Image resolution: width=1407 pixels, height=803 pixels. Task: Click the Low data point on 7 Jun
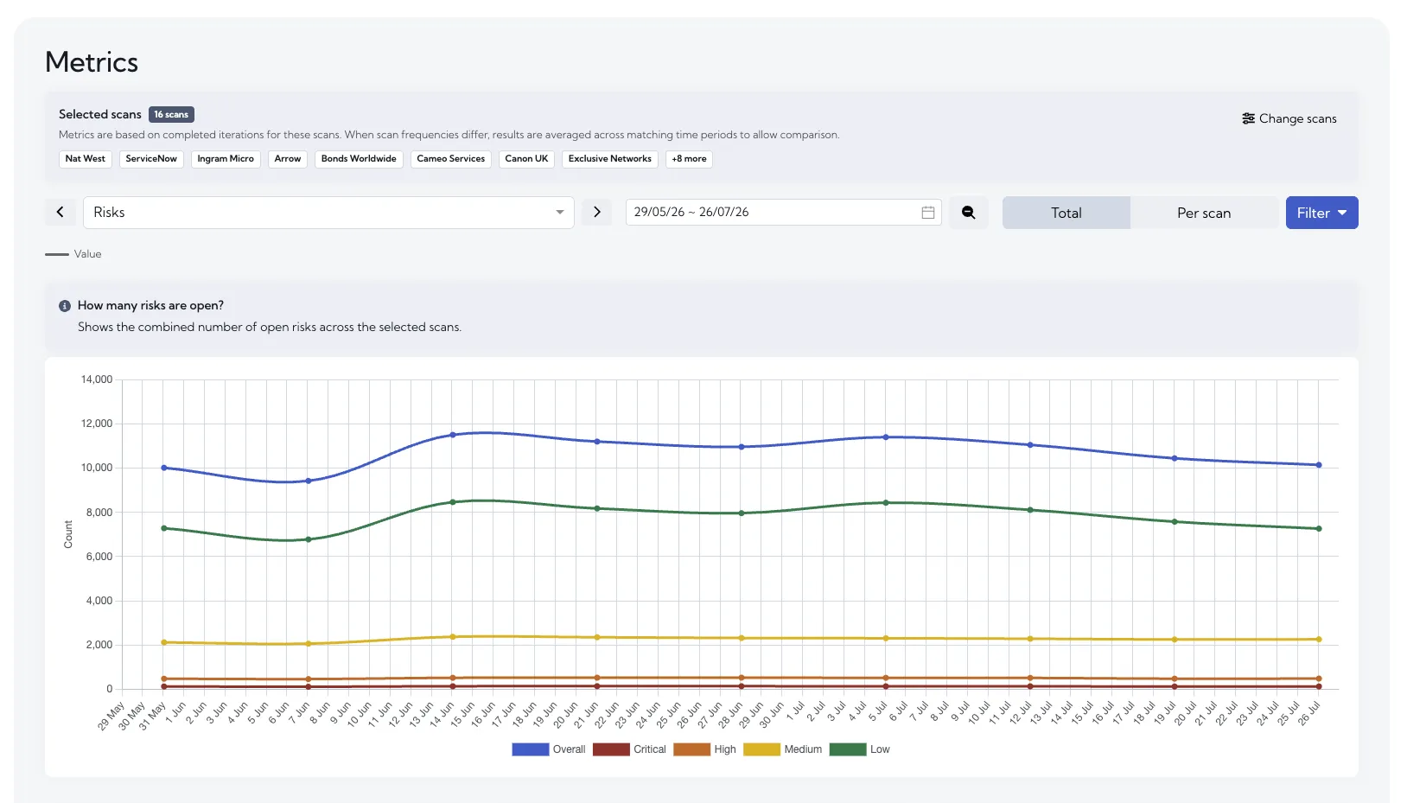point(309,539)
